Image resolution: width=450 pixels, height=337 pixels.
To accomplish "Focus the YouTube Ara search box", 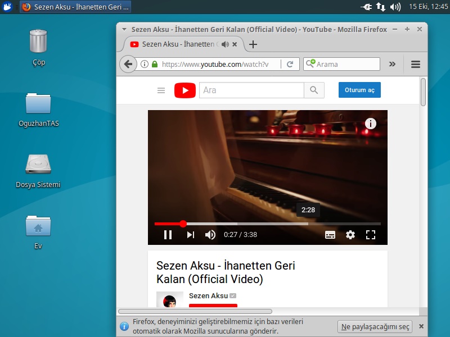I will 251,90.
